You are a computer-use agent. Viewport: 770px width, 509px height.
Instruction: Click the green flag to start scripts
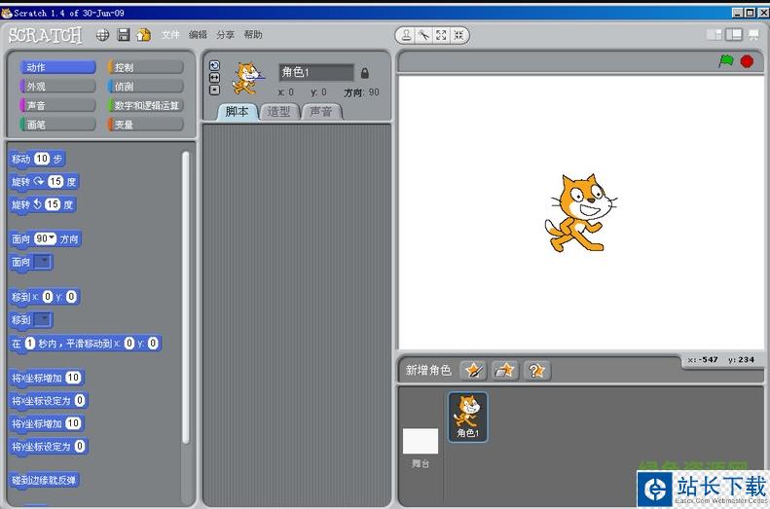coord(725,61)
